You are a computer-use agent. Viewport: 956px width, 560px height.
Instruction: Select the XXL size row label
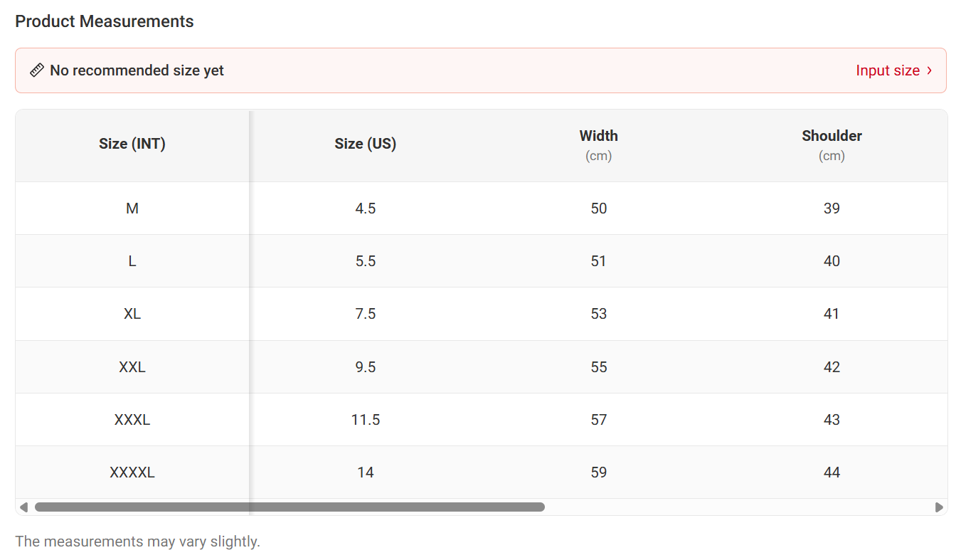coord(132,367)
